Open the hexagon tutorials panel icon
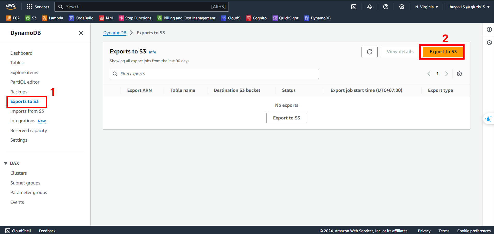 489,43
